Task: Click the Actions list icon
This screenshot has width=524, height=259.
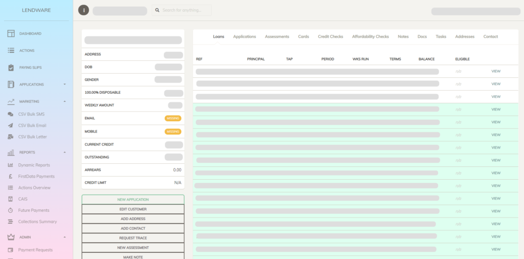Action: click(x=11, y=51)
